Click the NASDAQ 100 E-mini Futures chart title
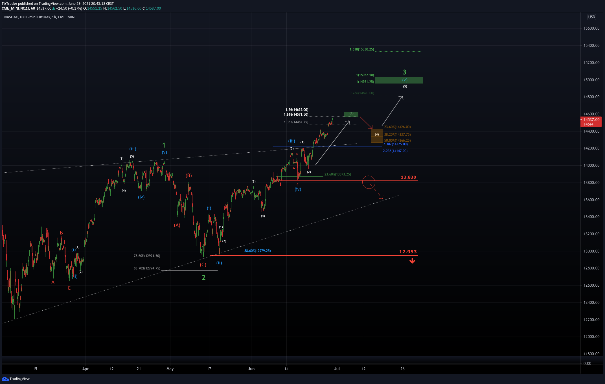 [40, 17]
